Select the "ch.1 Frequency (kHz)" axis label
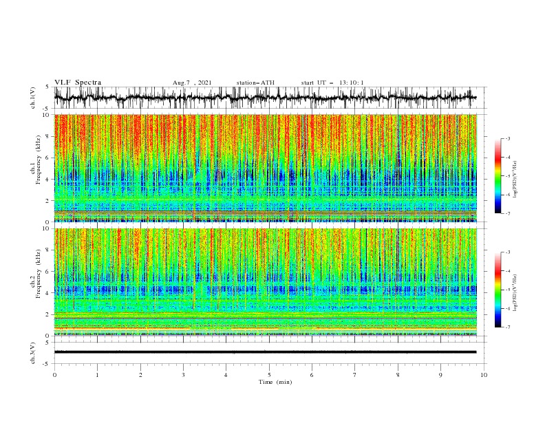This screenshot has width=545, height=421. pos(36,160)
